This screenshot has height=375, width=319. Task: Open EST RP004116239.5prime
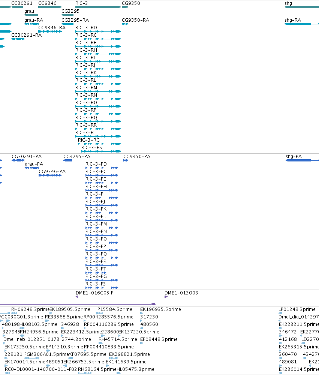point(85,328)
